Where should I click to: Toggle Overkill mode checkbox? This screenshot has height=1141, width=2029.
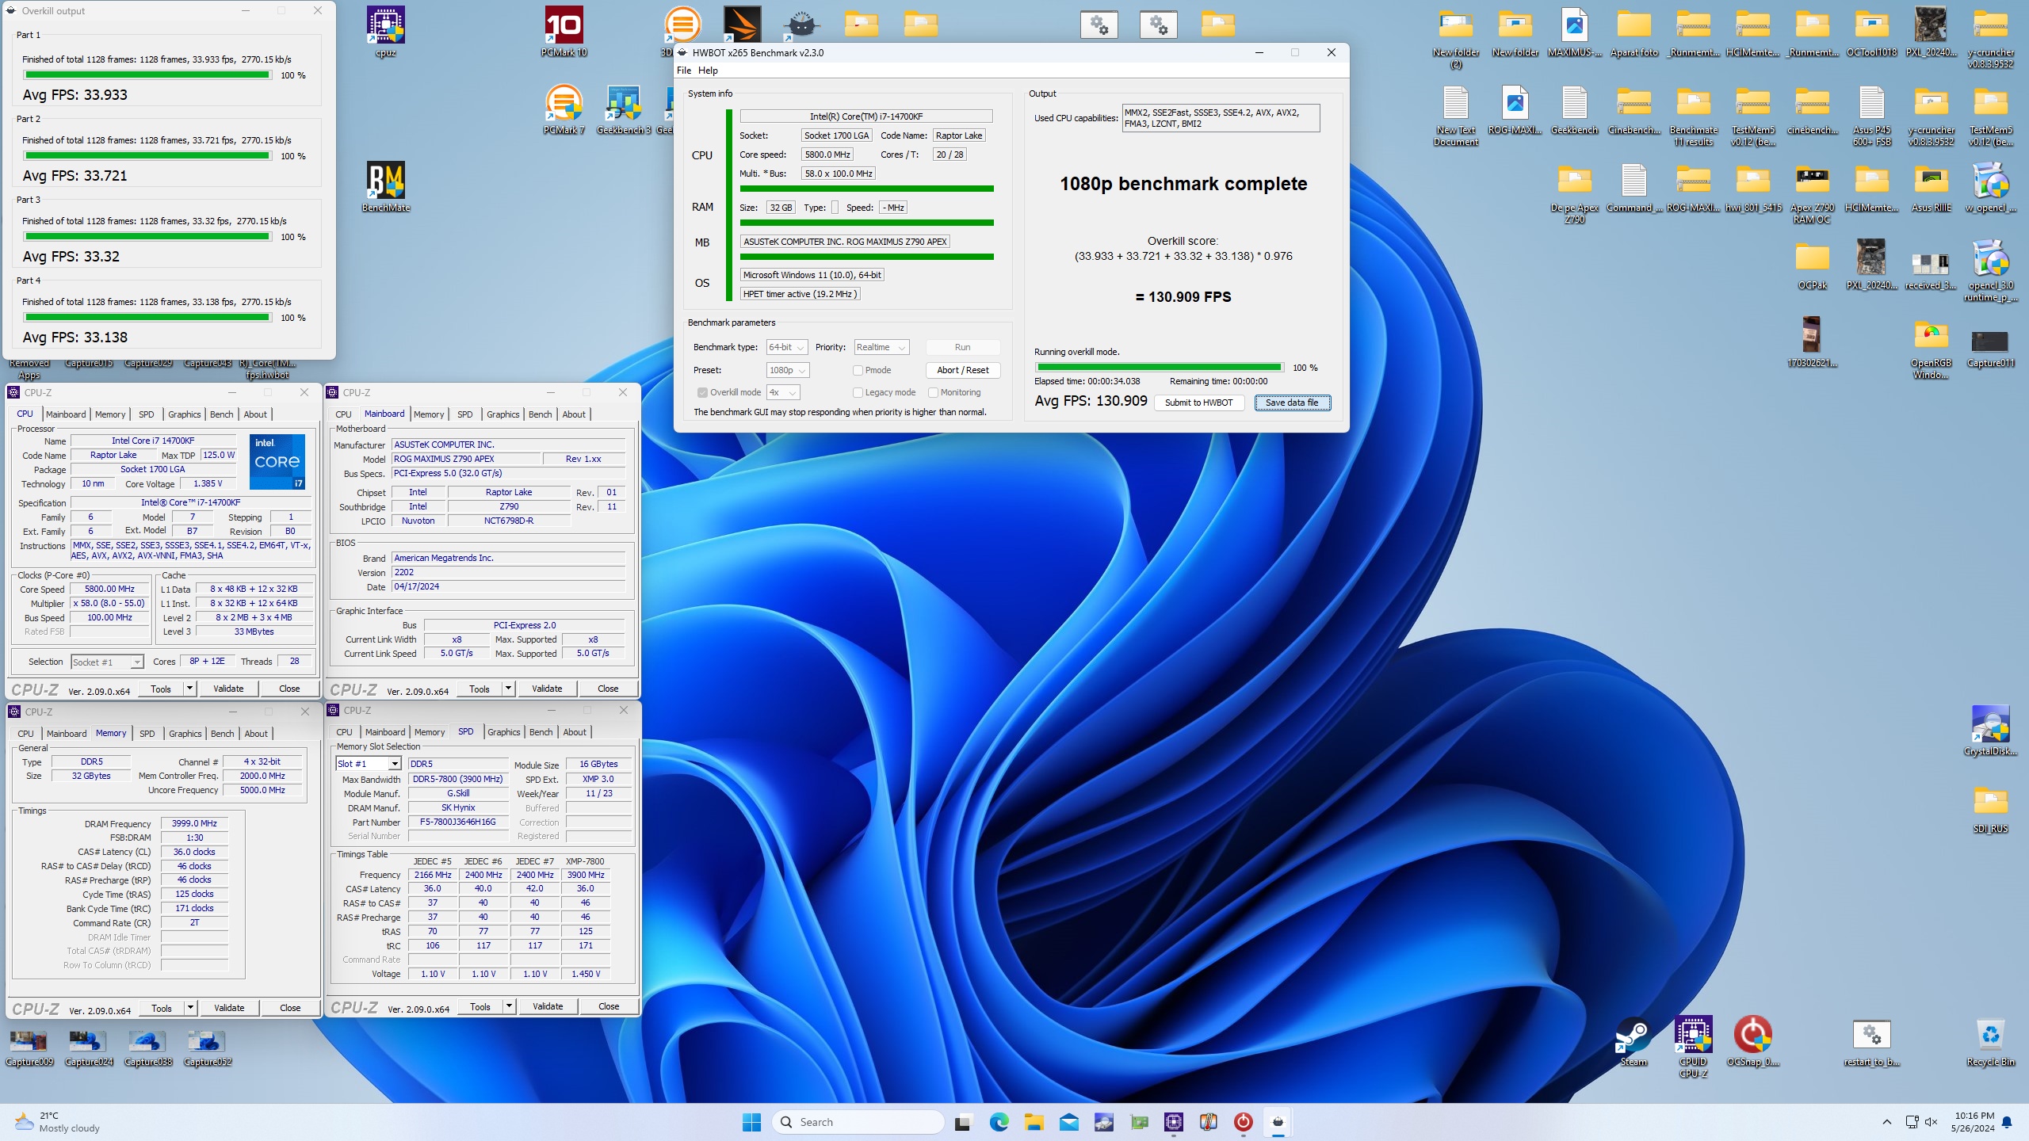click(x=702, y=392)
